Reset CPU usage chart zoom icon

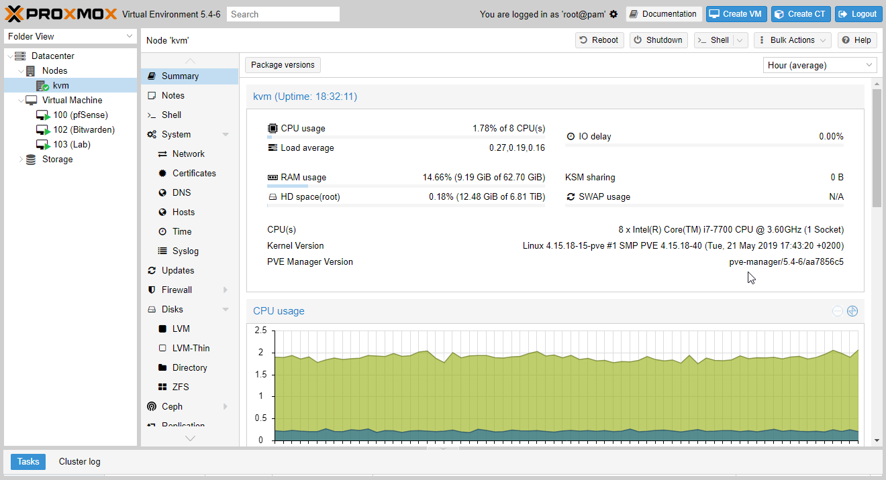point(852,311)
